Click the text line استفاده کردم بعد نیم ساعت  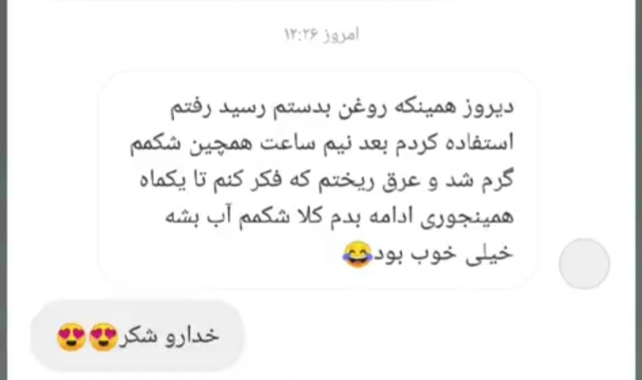click(x=321, y=144)
